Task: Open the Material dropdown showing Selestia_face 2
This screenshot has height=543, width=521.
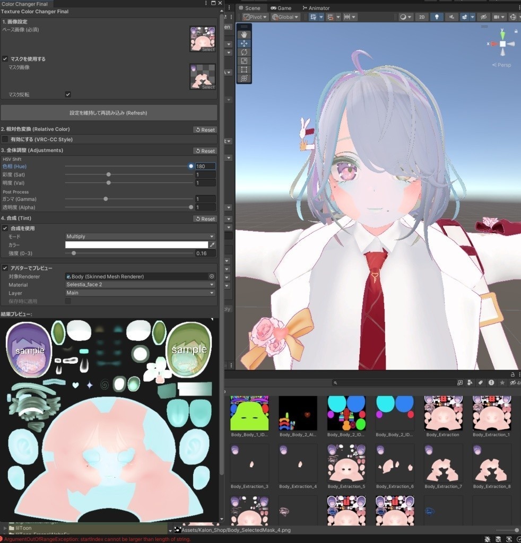Action: [140, 285]
